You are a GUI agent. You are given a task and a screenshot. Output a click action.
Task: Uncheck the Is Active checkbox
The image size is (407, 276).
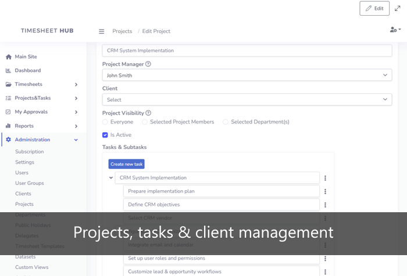point(105,135)
